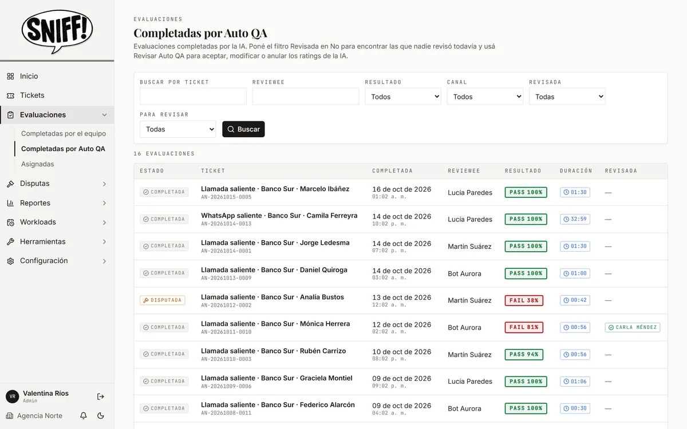Click COMPLETADA badge on Marcelo Ibáñez row
Image resolution: width=687 pixels, height=429 pixels.
pyautogui.click(x=164, y=192)
